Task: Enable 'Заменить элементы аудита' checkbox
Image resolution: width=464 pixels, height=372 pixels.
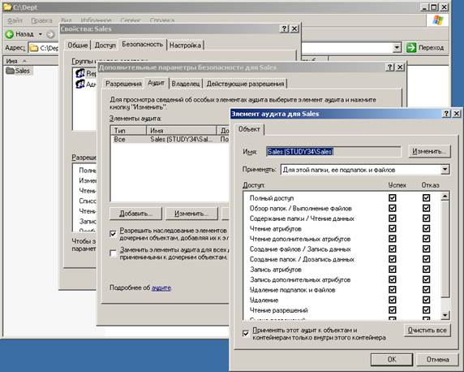Action: (x=113, y=253)
